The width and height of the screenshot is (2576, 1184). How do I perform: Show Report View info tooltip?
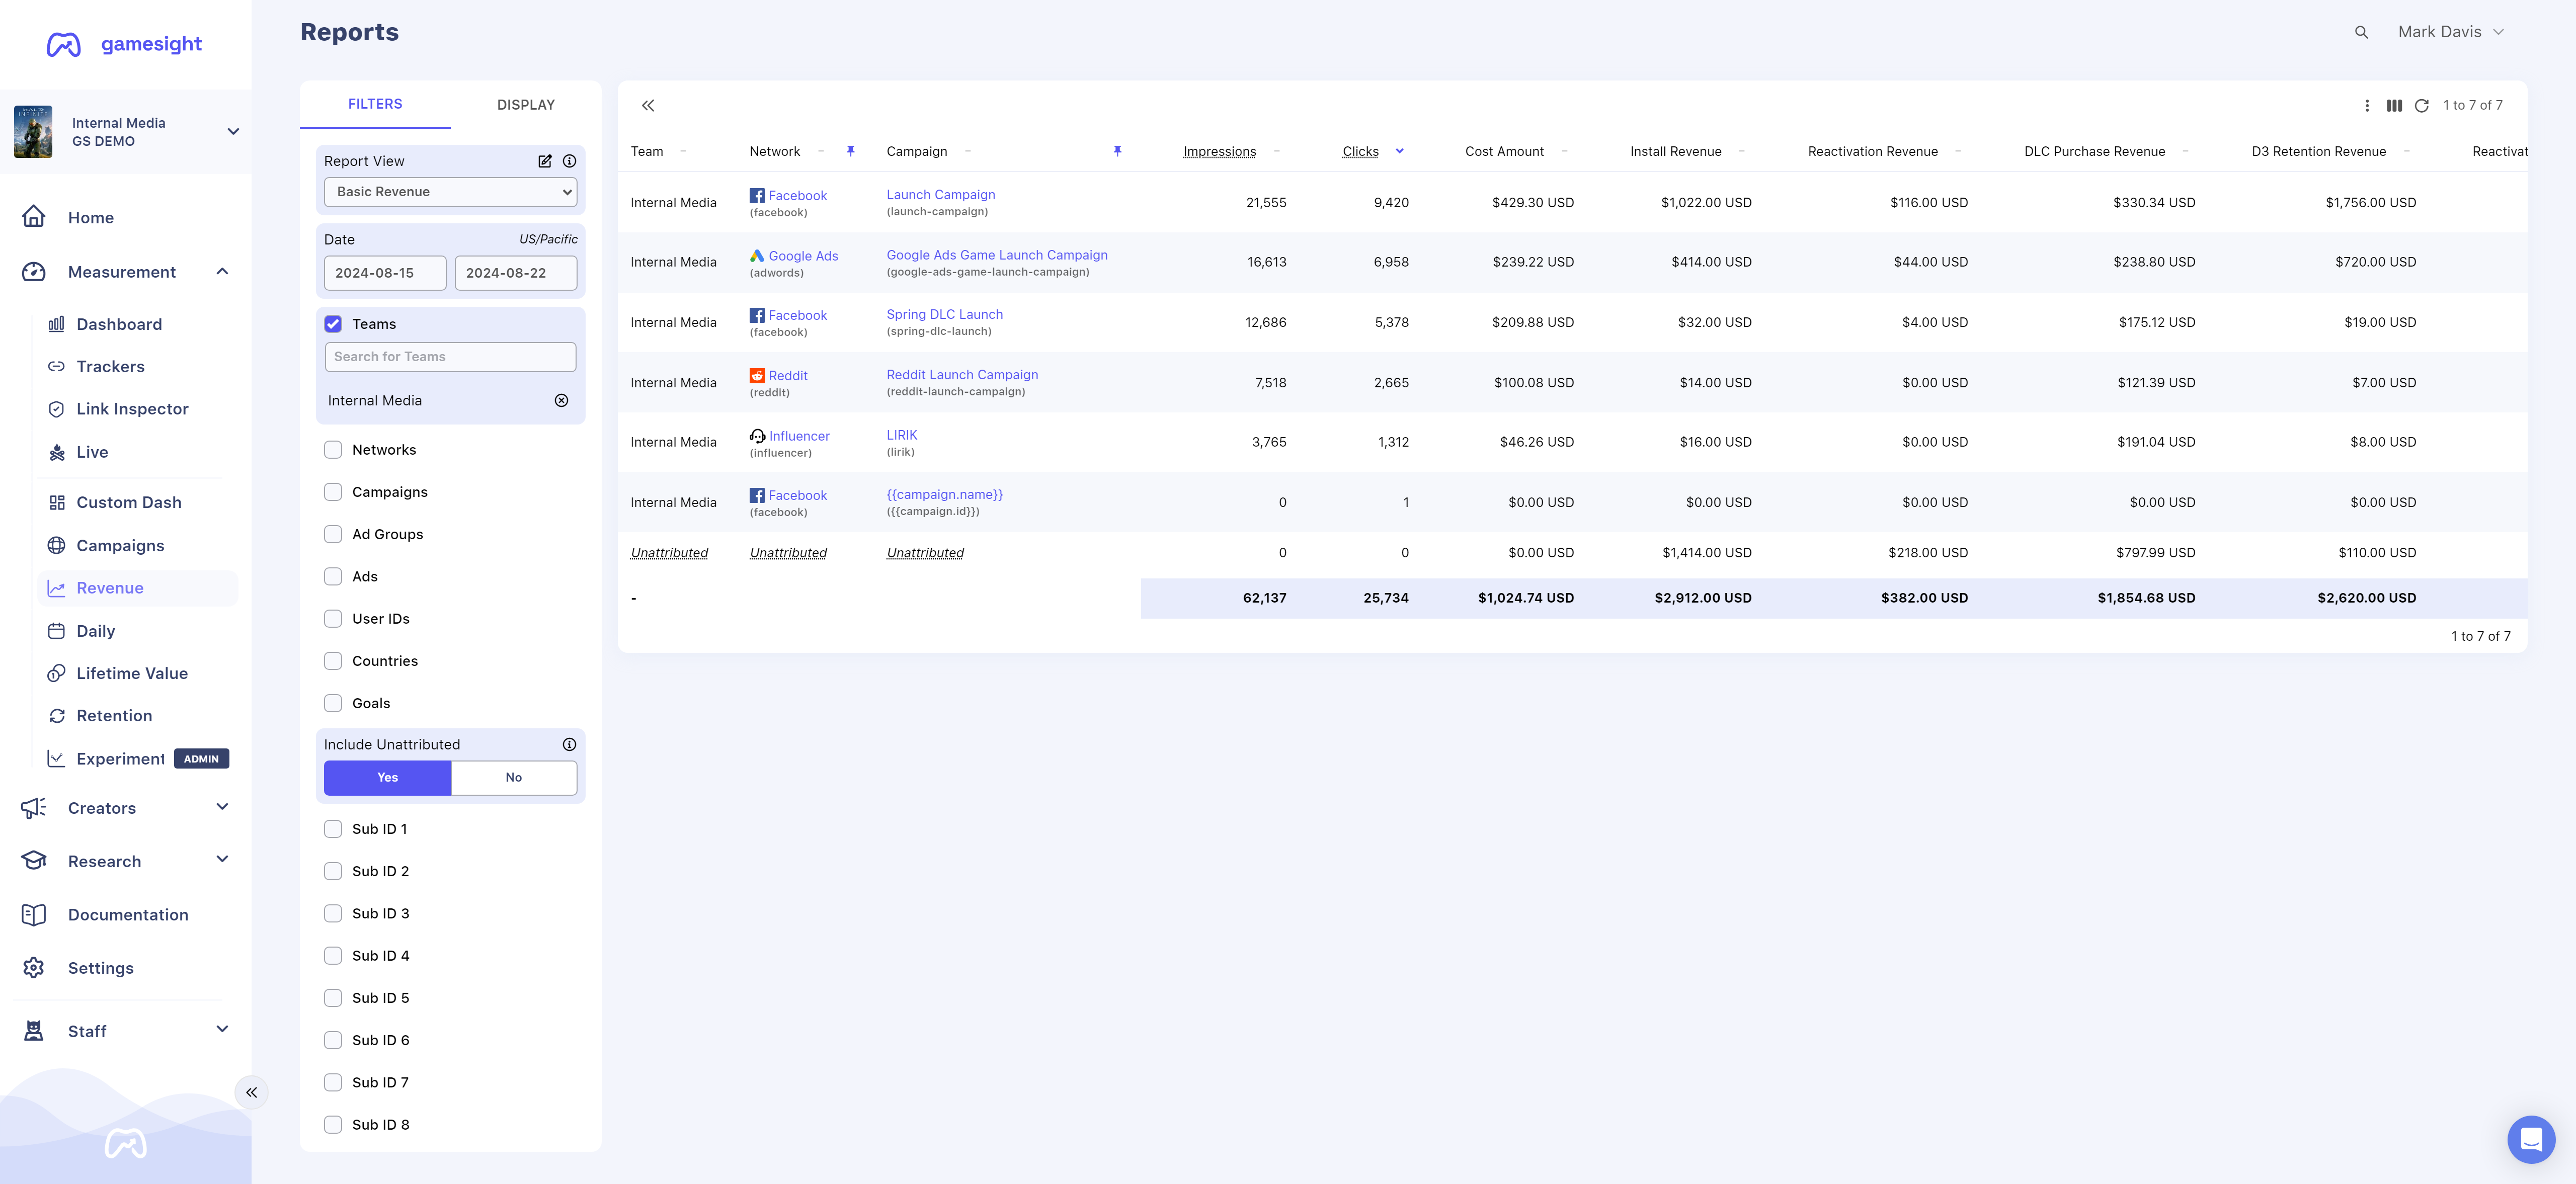(569, 161)
